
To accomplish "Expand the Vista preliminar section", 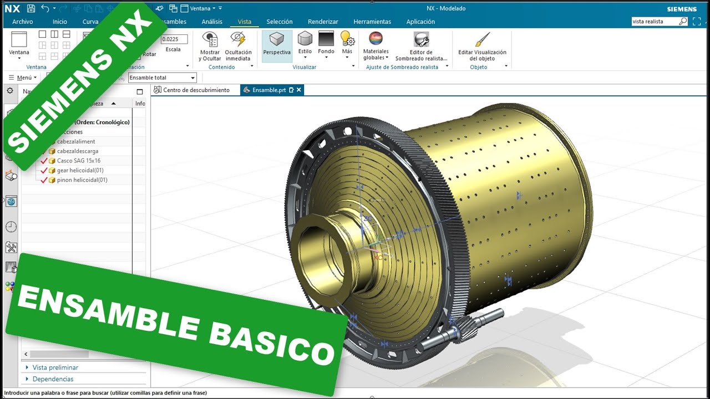I will (x=55, y=367).
